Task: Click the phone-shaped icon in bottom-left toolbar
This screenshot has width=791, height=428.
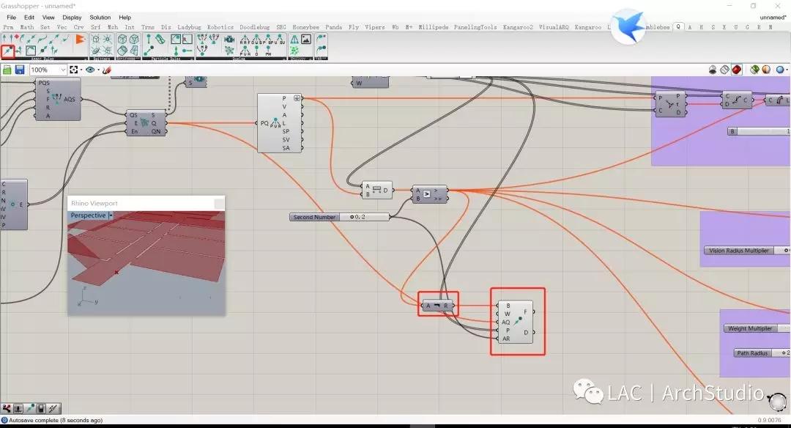Action: (41, 408)
